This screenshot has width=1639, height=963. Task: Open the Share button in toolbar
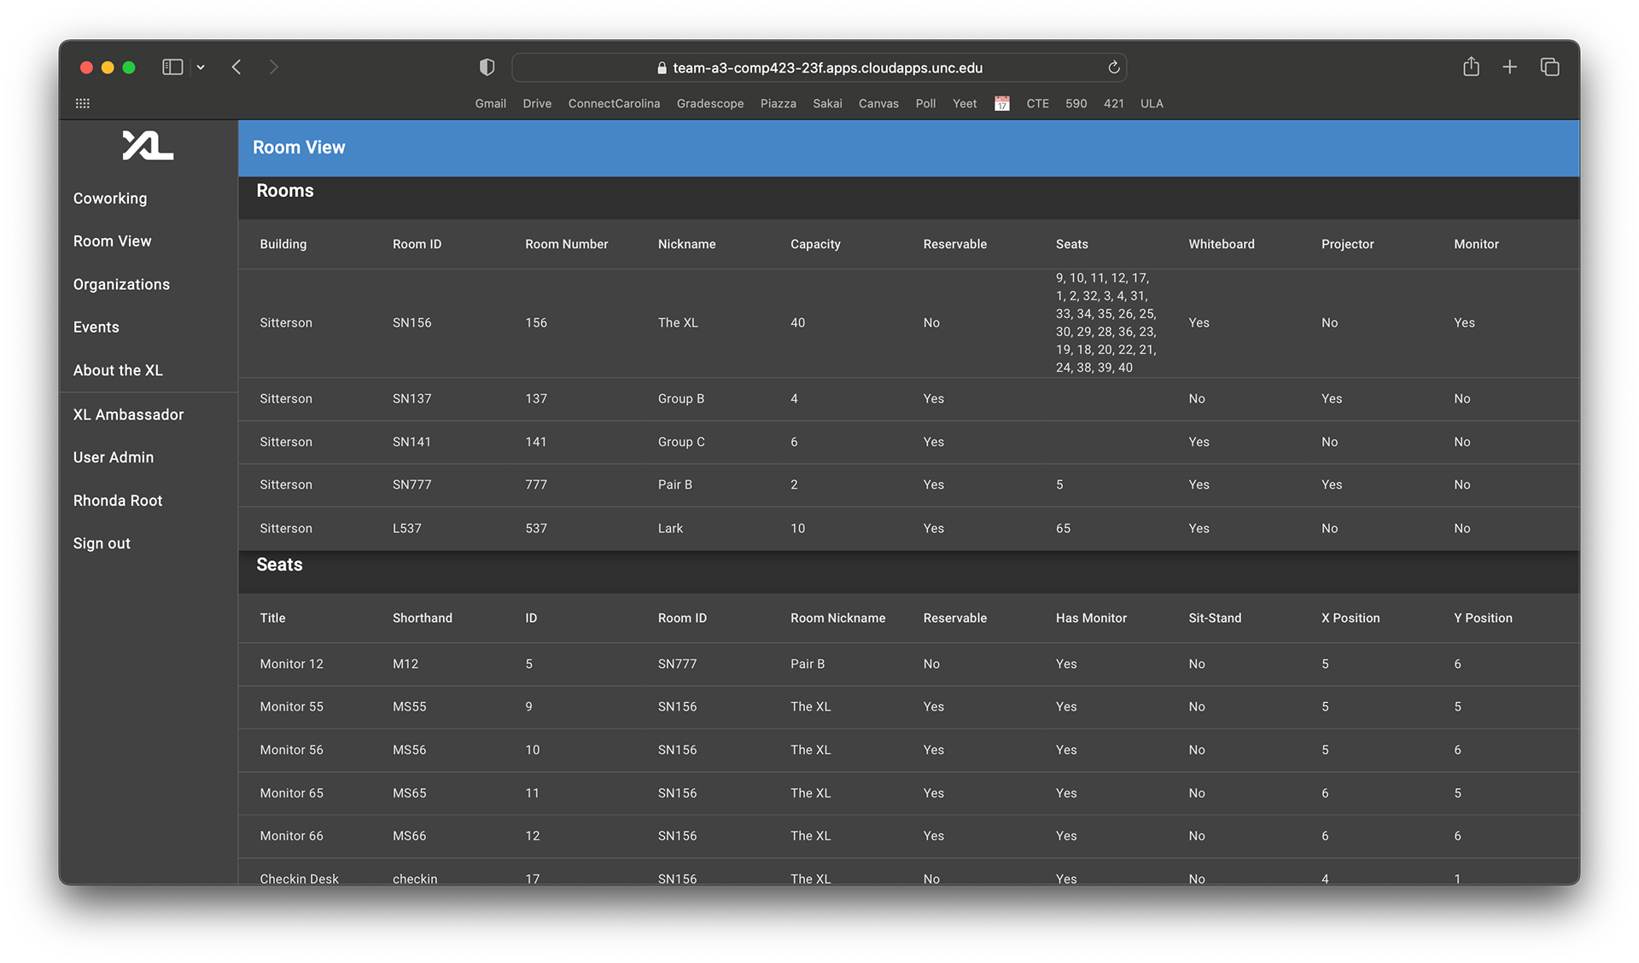(1471, 67)
